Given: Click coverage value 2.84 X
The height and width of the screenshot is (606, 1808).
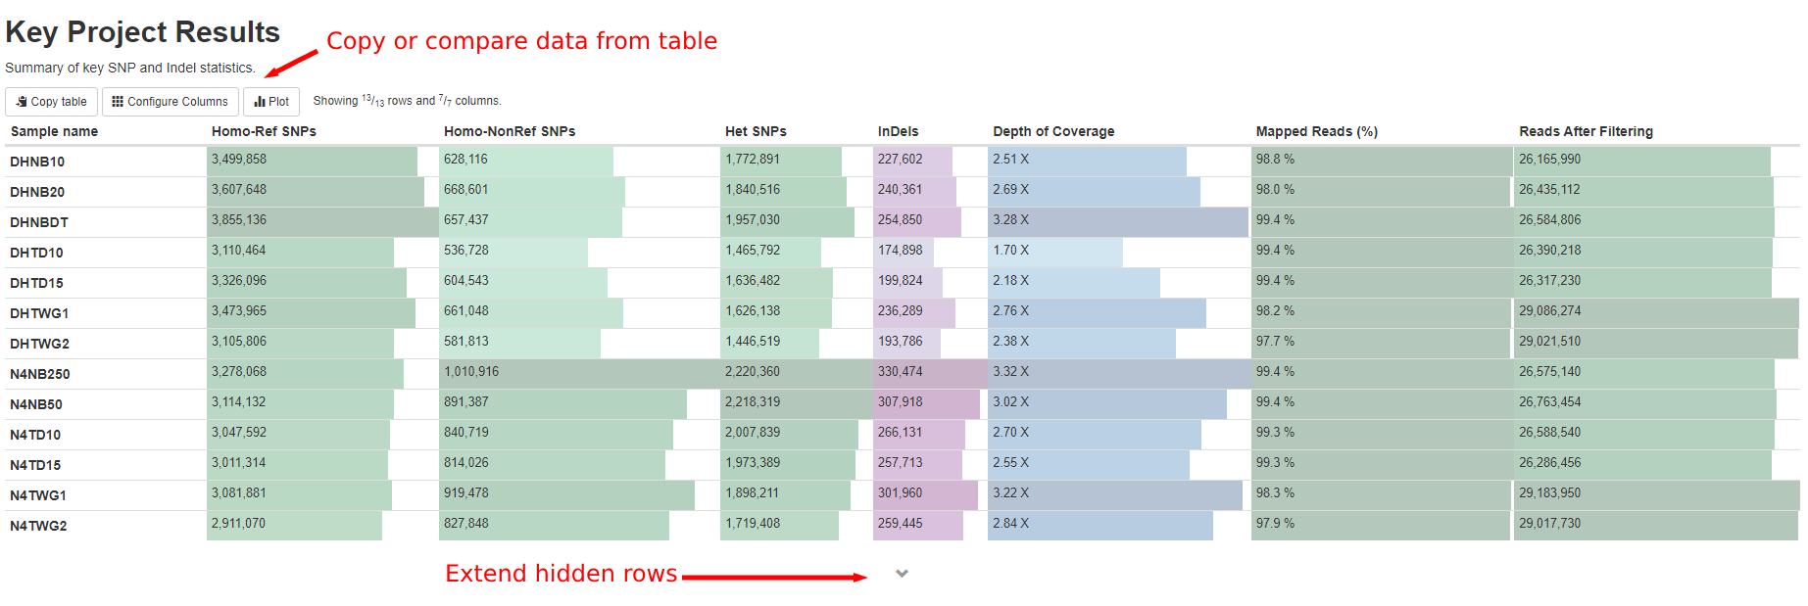Looking at the screenshot, I should (1011, 524).
